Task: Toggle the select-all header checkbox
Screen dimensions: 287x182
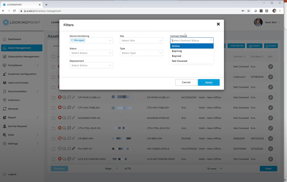Action: (x=53, y=57)
